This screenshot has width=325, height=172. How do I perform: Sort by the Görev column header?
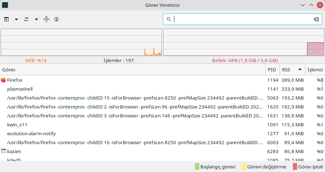[133, 70]
